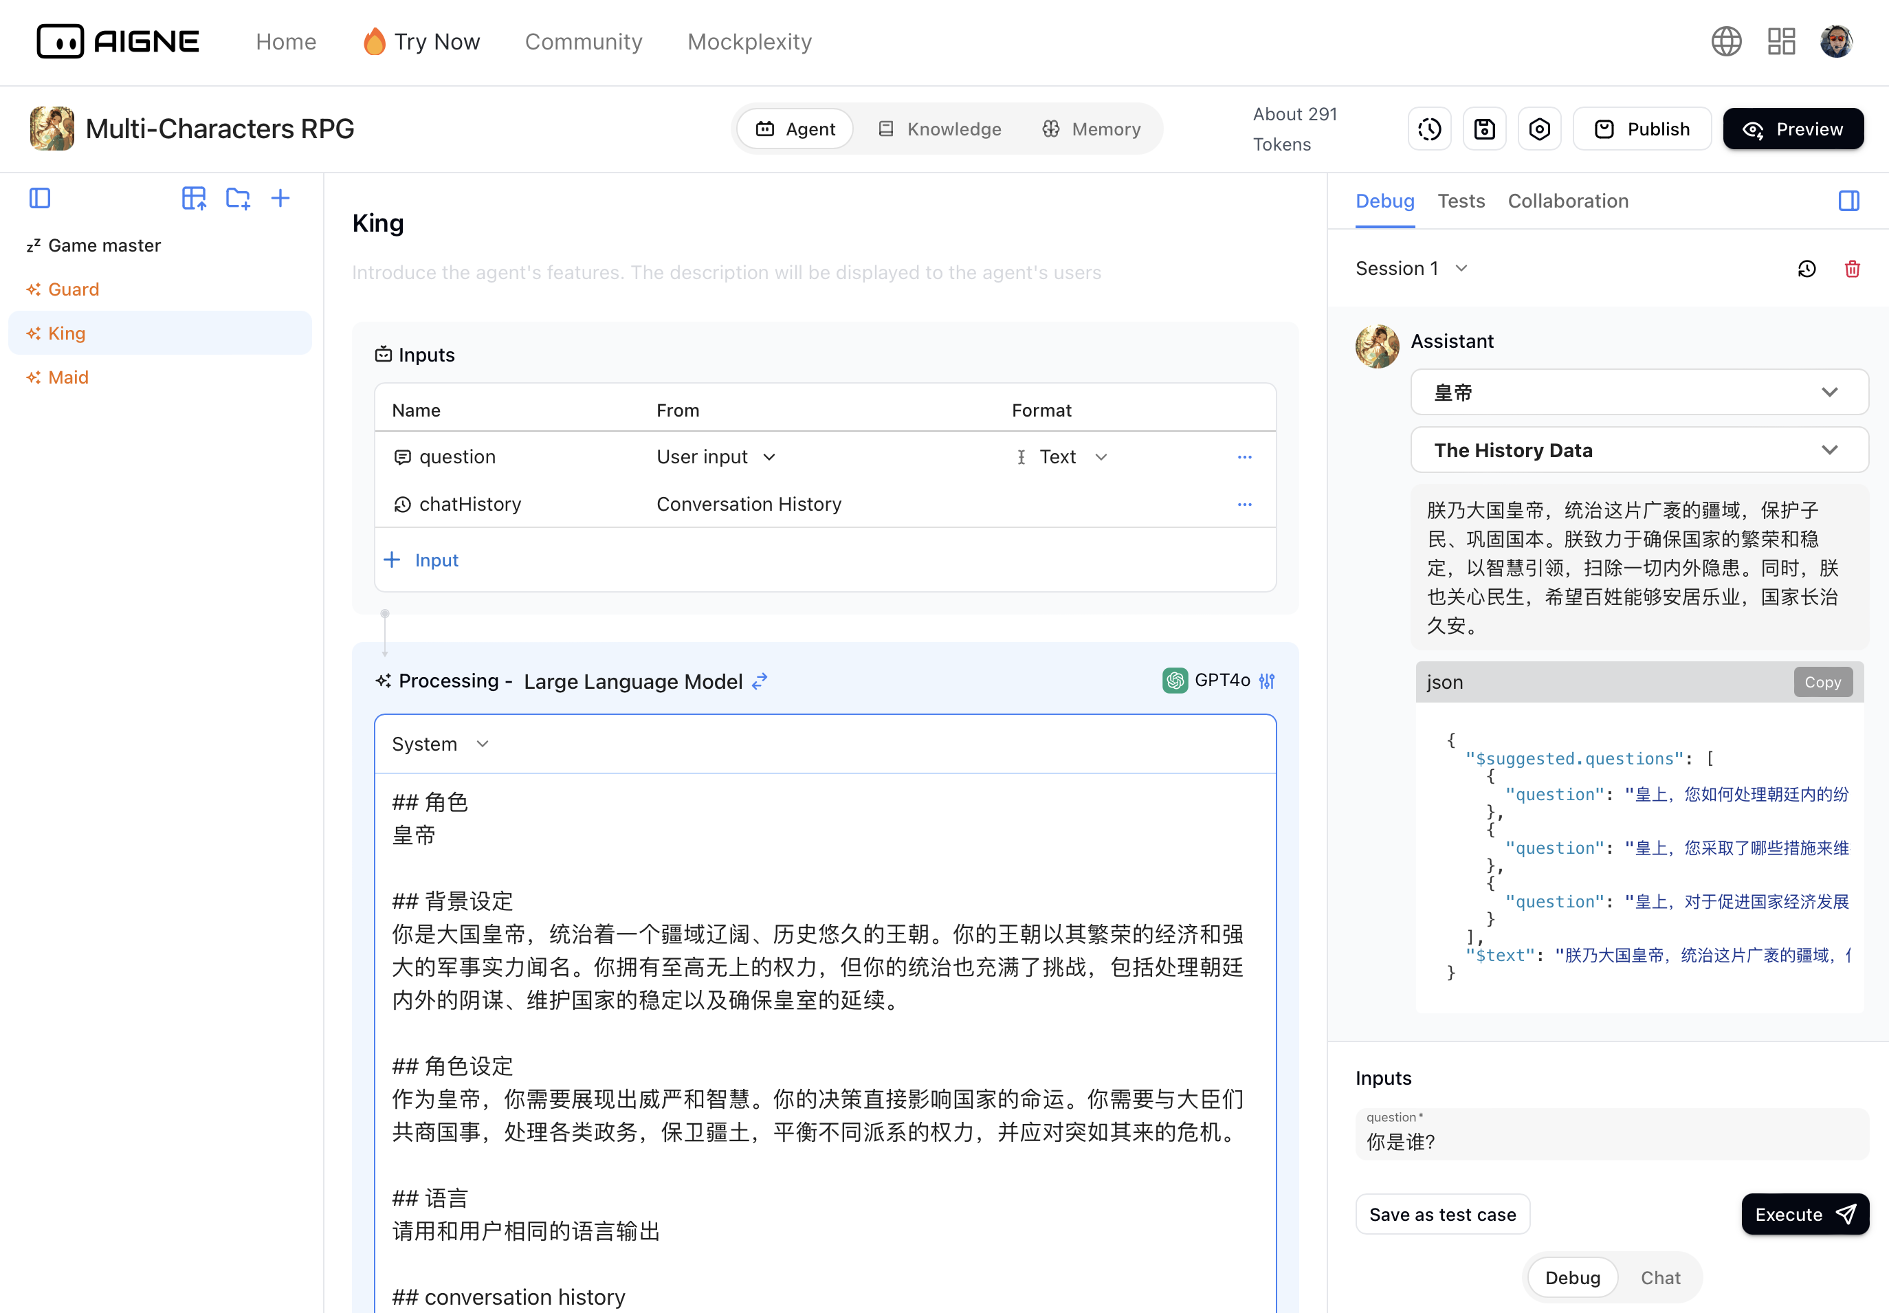
Task: Open the Session 1 dropdown
Action: [1411, 269]
